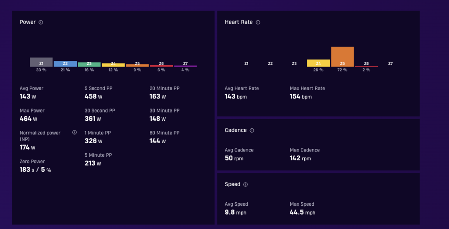
Task: Select the Max Speed 44.5 mph value
Action: 303,212
